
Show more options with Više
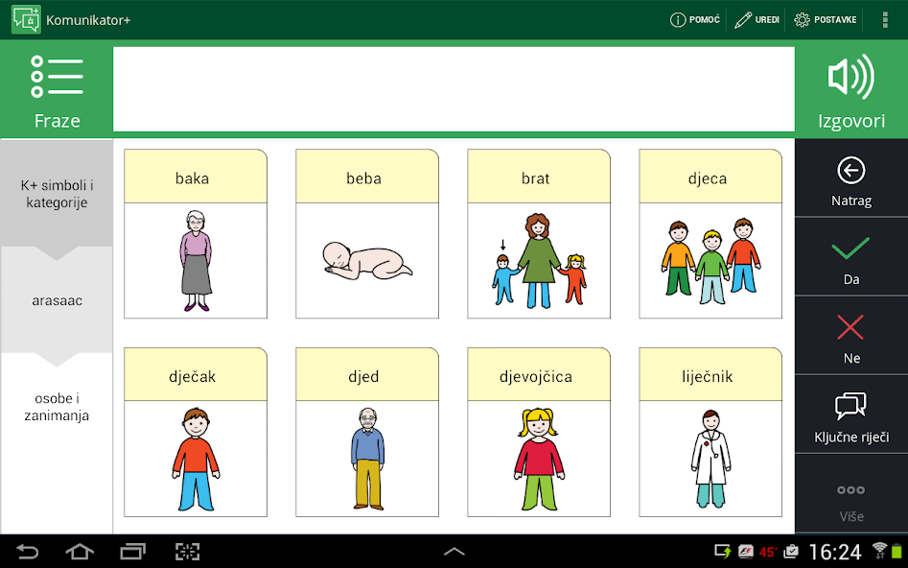click(x=850, y=500)
